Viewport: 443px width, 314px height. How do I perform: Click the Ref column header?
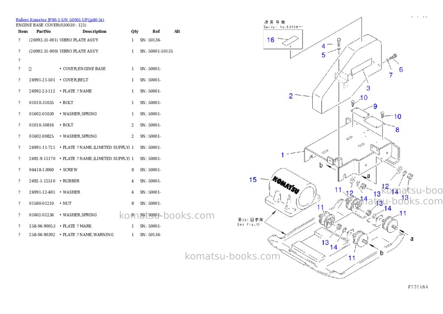click(156, 31)
